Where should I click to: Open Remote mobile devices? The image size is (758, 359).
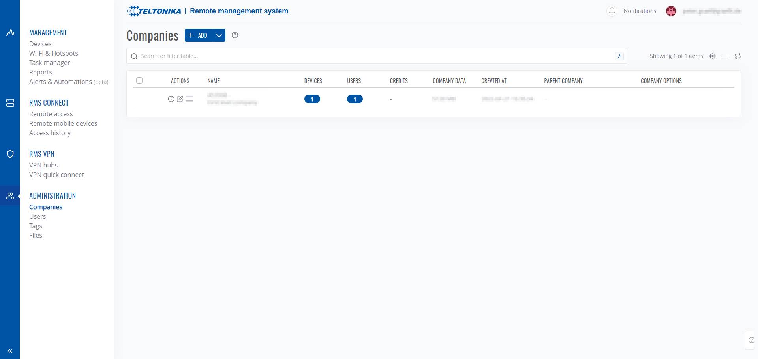(x=63, y=123)
